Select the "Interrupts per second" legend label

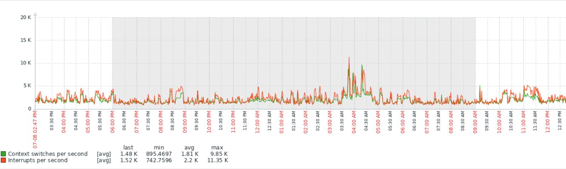point(38,160)
